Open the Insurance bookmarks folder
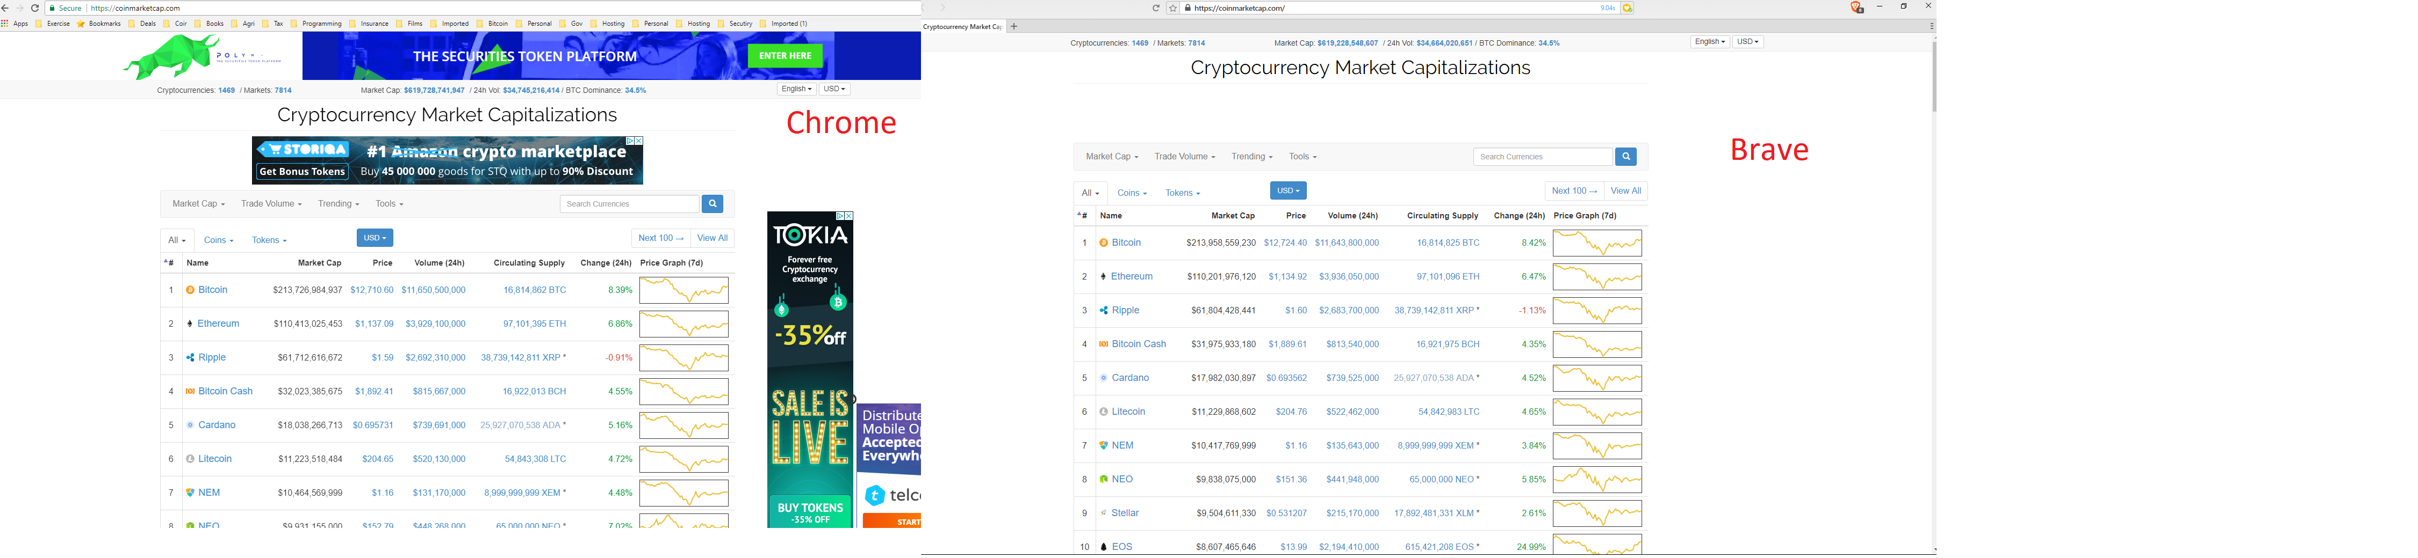The height and width of the screenshot is (558, 2418). 369,24
